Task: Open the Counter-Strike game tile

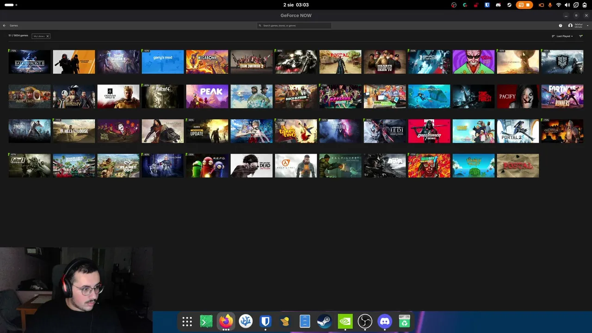Action: [74, 62]
